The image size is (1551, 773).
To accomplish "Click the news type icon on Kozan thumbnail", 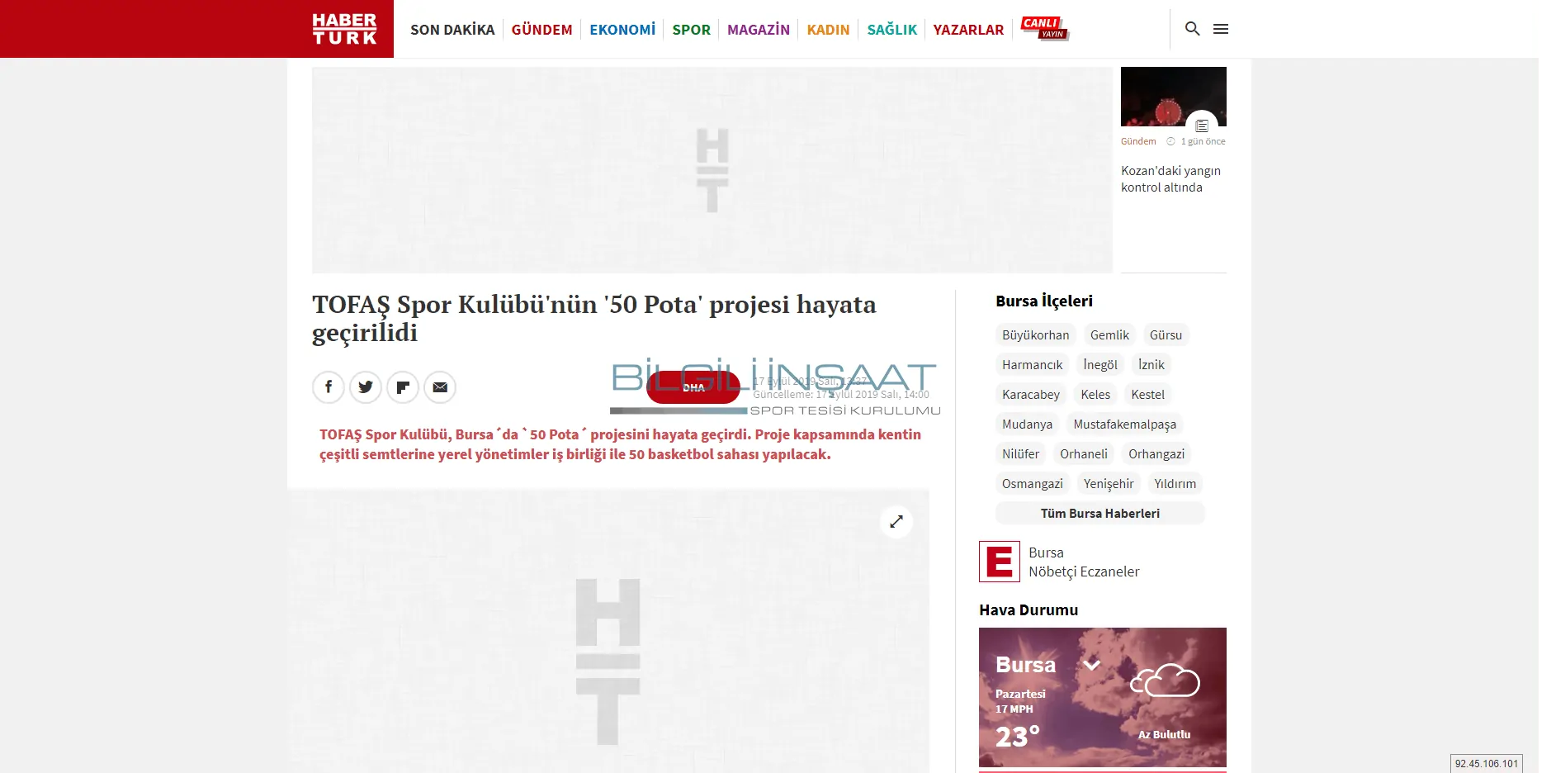I will click(x=1202, y=126).
